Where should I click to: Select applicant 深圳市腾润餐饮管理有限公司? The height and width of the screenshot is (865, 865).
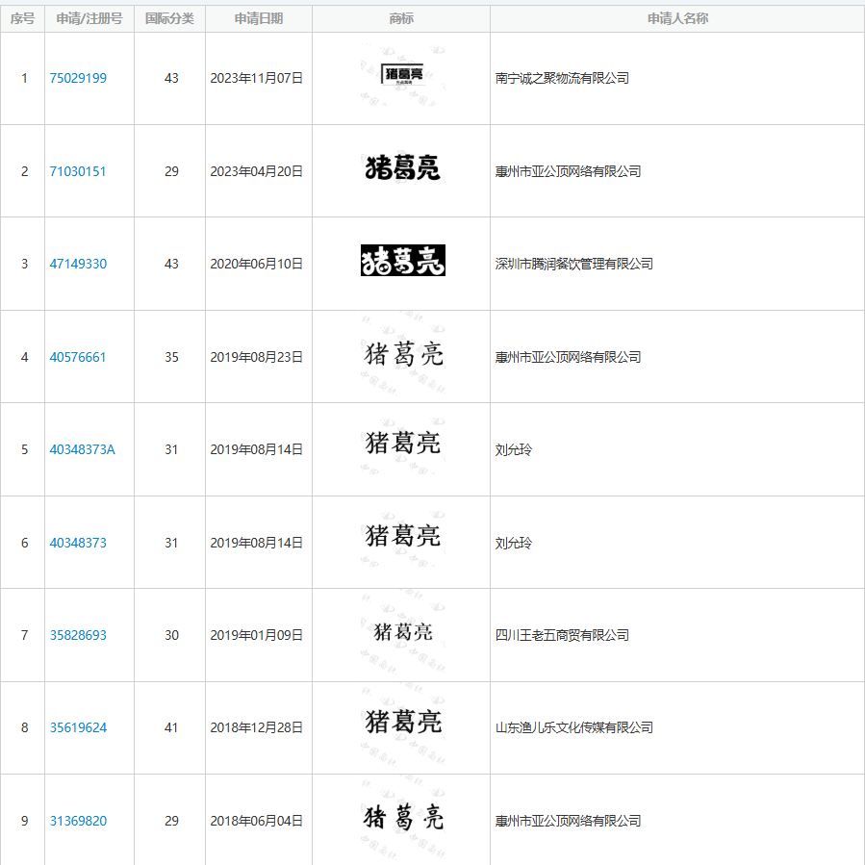pos(573,264)
